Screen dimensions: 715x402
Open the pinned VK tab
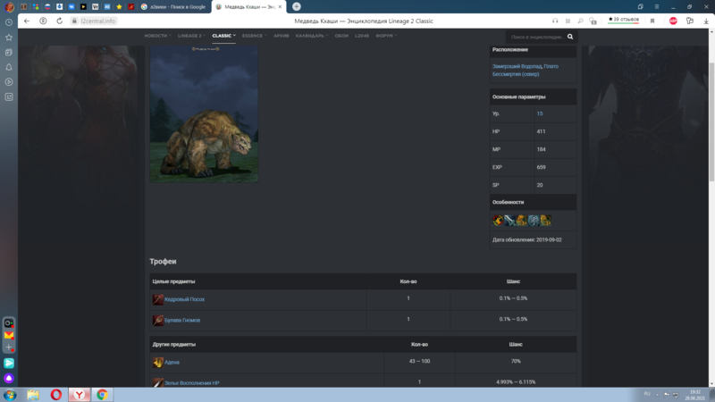(x=71, y=7)
